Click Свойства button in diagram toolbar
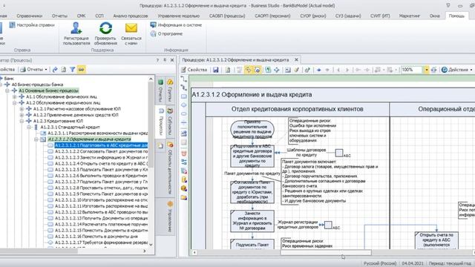Screen dimensions: 475x267 (194, 70)
